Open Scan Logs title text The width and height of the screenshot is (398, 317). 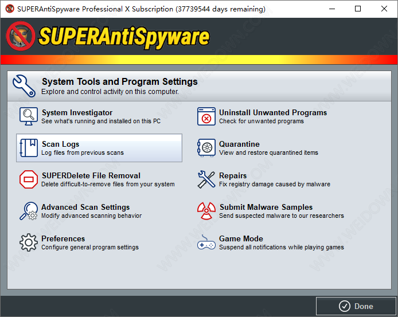click(60, 144)
